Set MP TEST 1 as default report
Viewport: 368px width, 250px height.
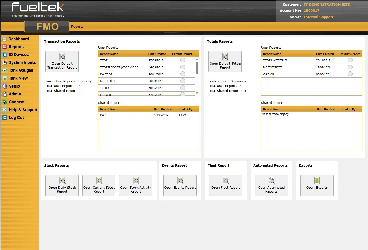point(183,81)
